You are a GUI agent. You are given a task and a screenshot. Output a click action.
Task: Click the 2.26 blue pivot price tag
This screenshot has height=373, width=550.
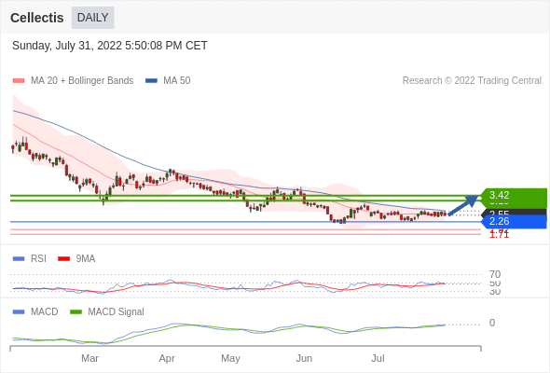click(513, 221)
